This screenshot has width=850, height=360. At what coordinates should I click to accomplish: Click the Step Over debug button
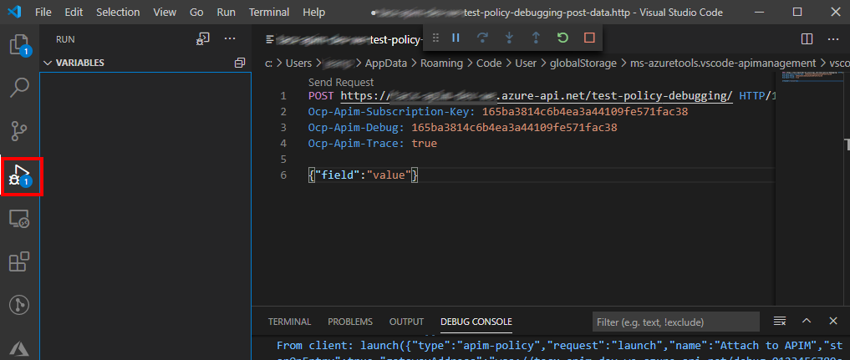point(482,38)
